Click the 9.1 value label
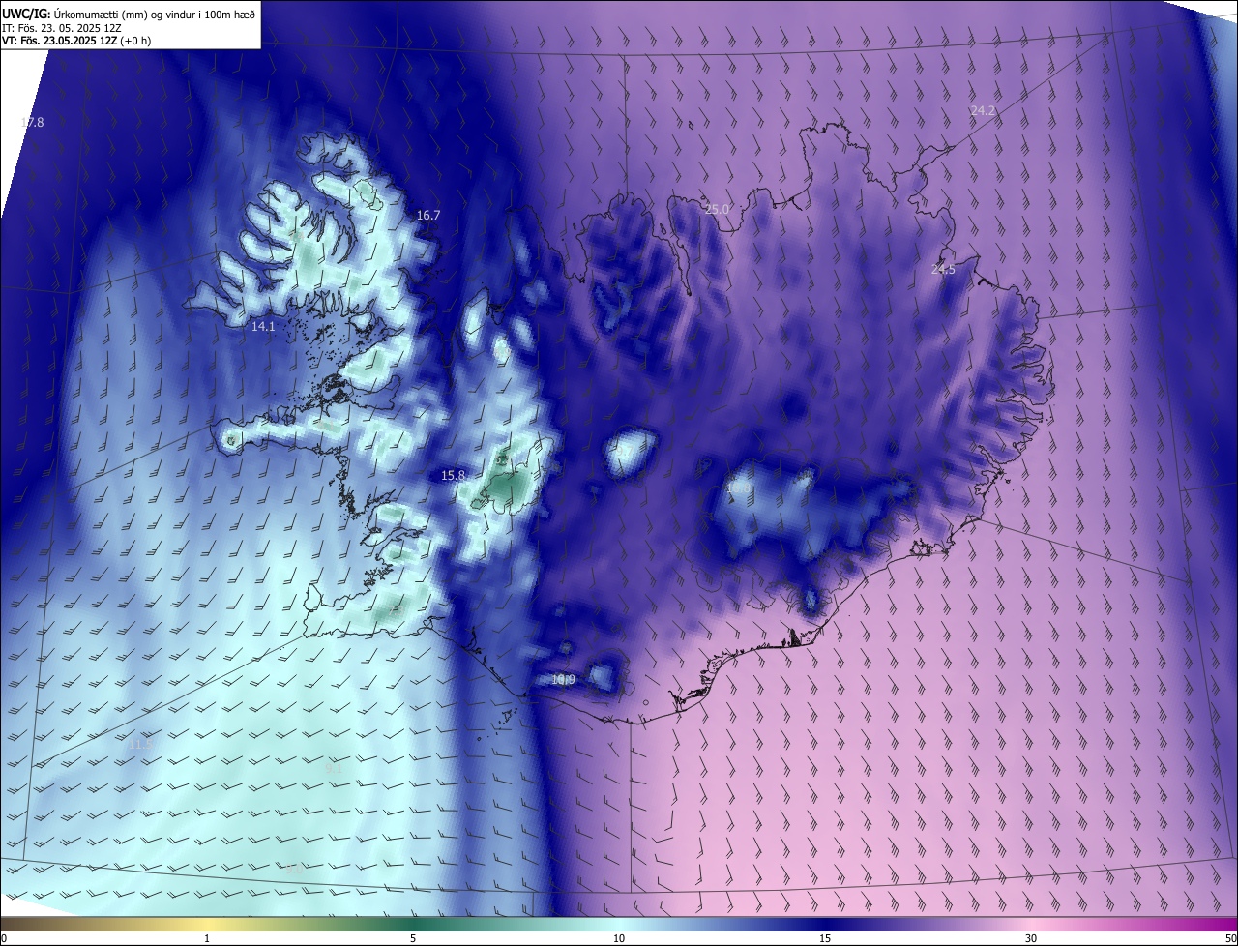This screenshot has width=1238, height=946. (x=334, y=767)
